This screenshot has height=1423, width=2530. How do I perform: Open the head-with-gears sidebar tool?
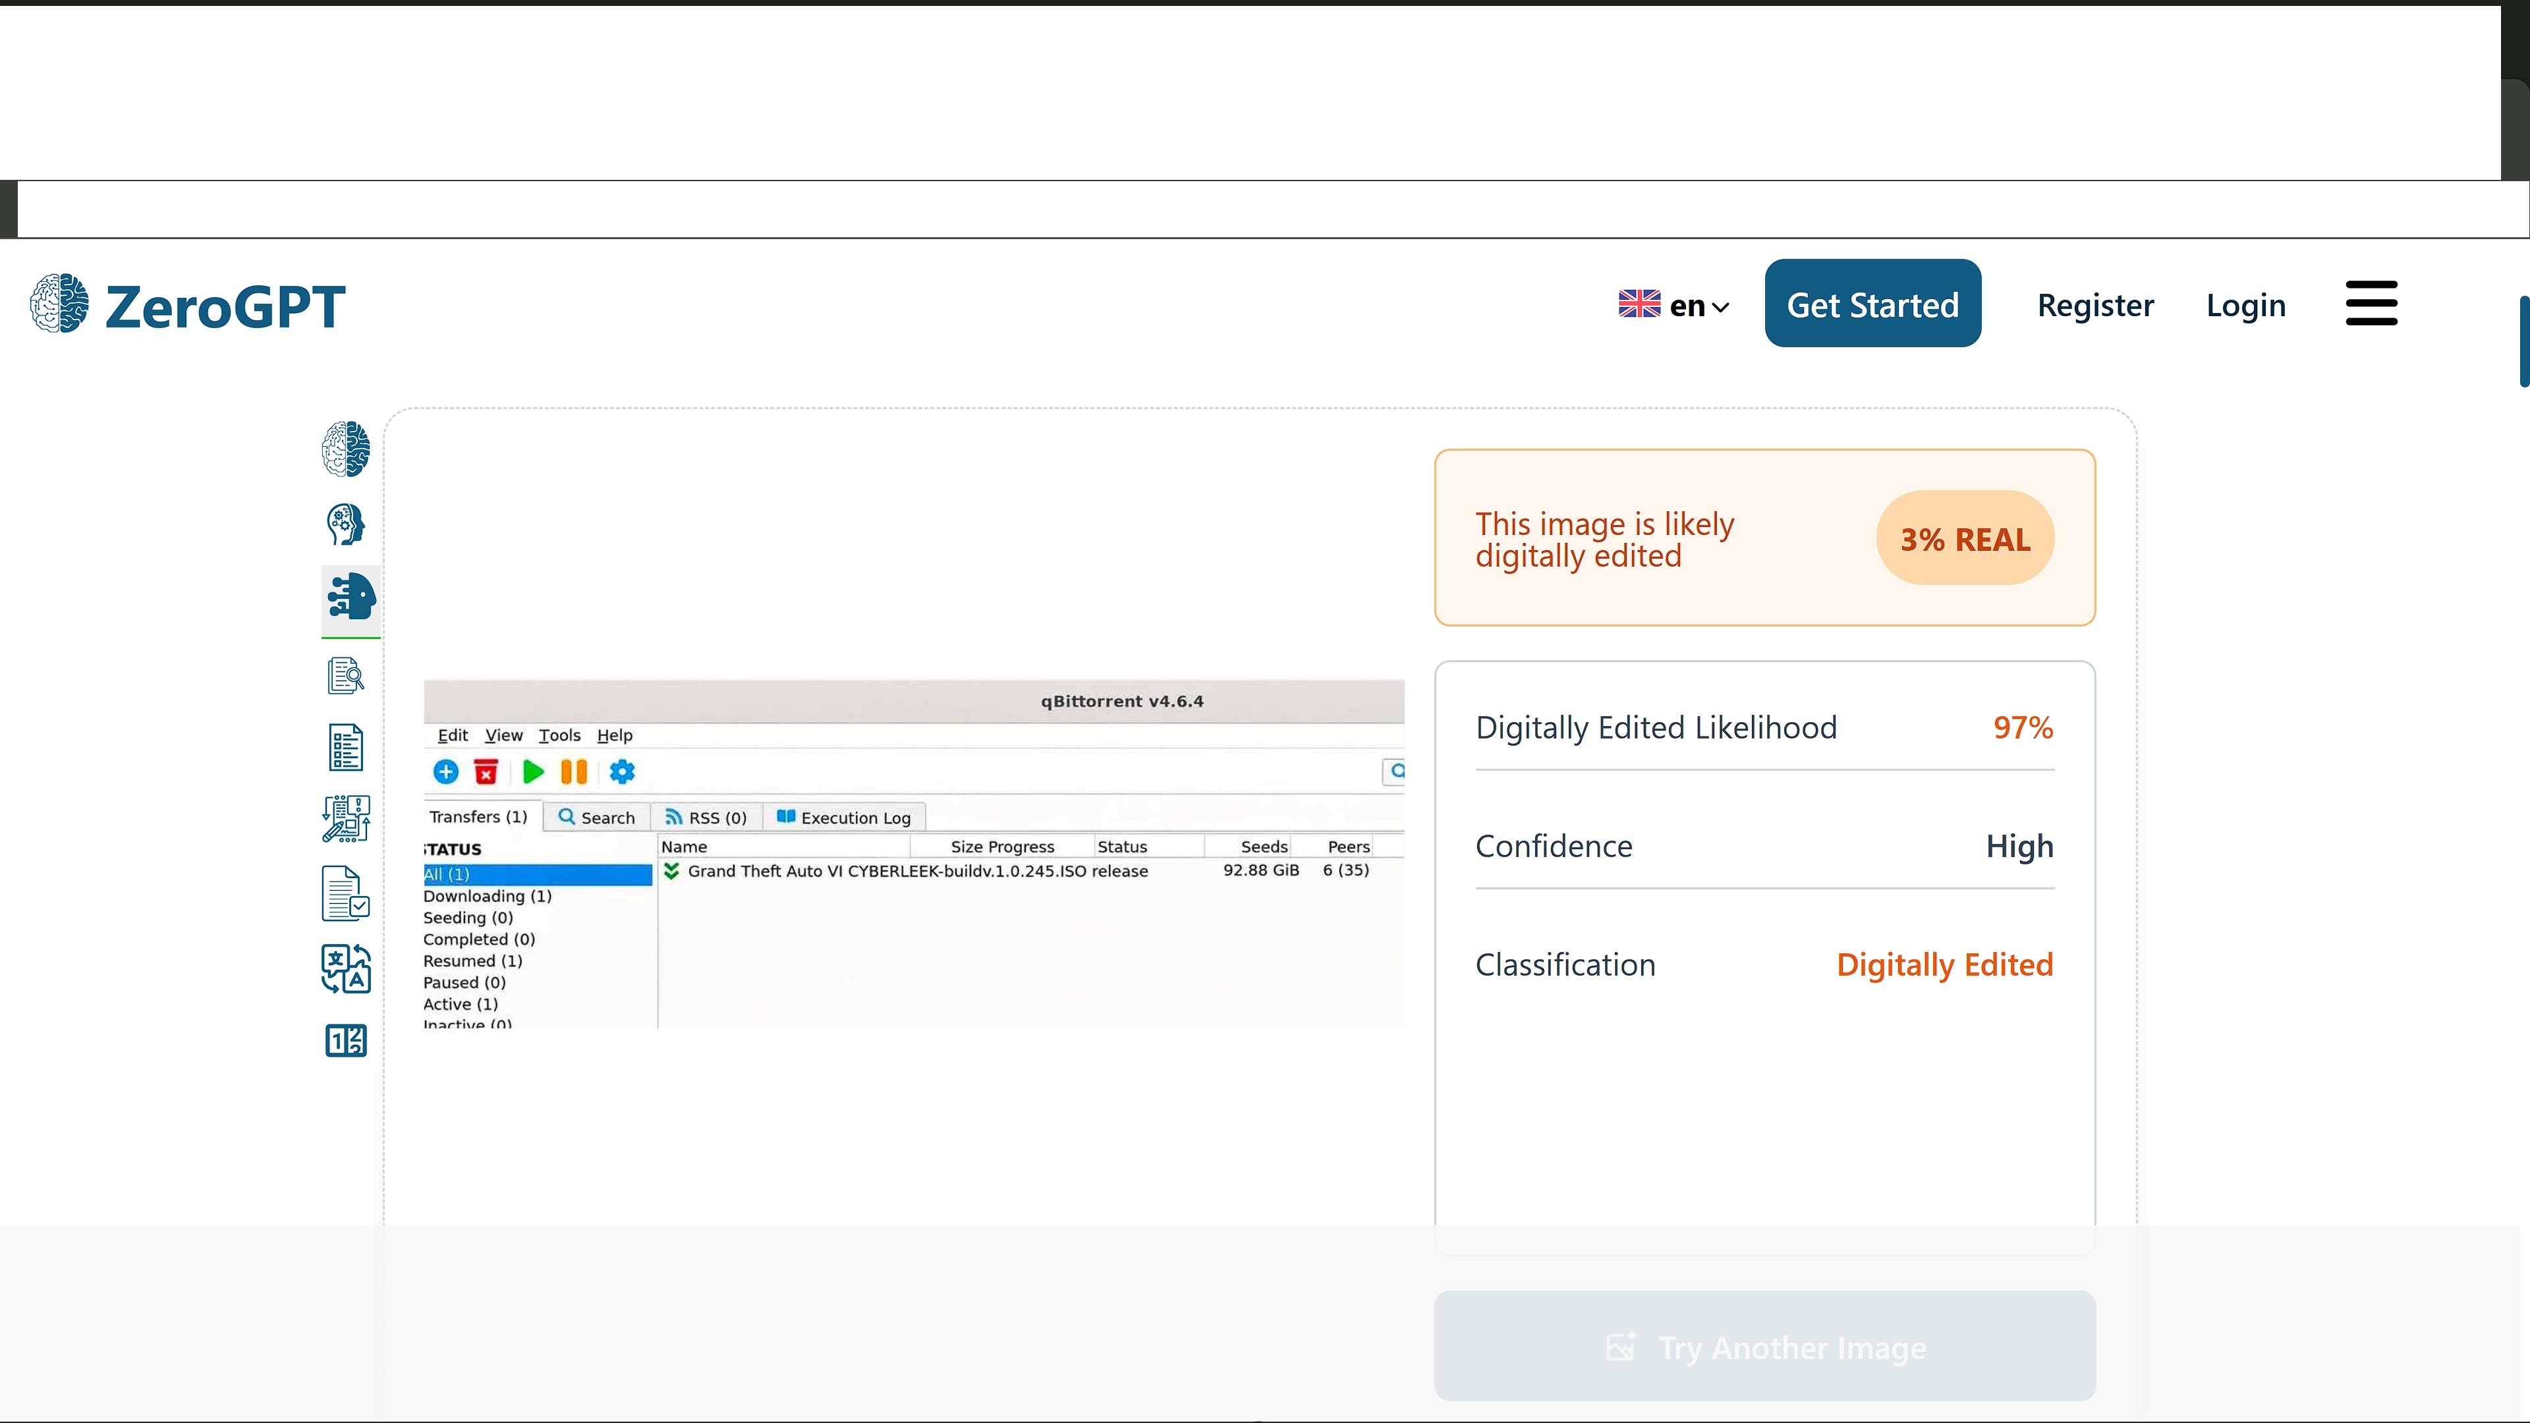click(346, 524)
